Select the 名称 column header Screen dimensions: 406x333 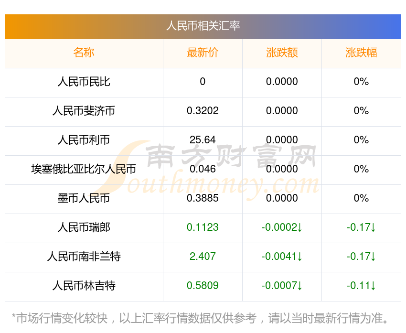(x=84, y=53)
